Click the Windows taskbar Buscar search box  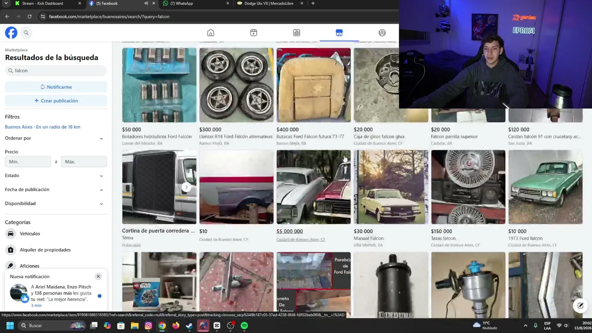click(x=51, y=326)
